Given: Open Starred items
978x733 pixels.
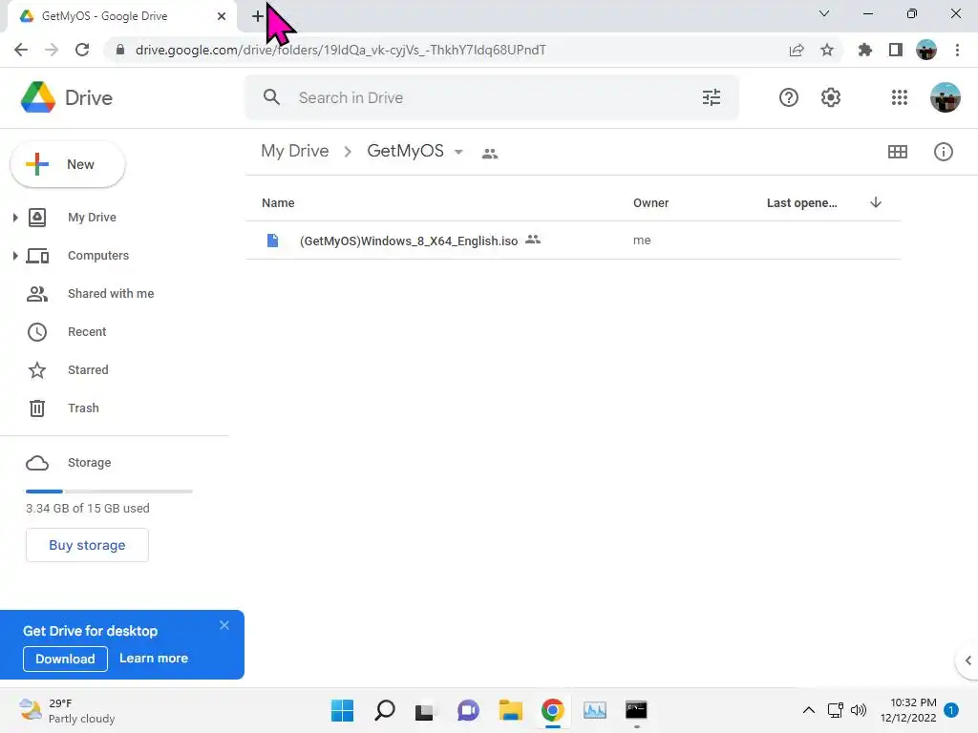Looking at the screenshot, I should click(88, 370).
